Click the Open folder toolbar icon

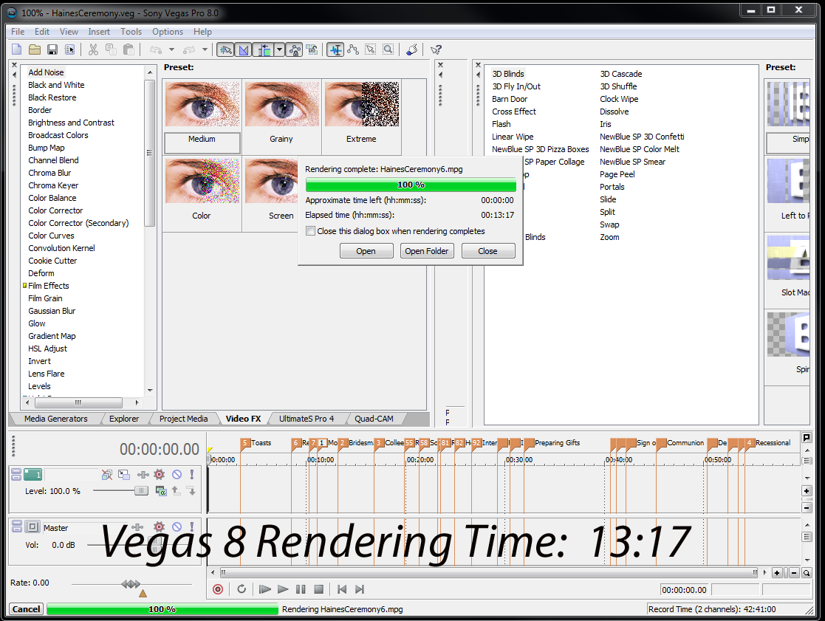click(x=35, y=49)
